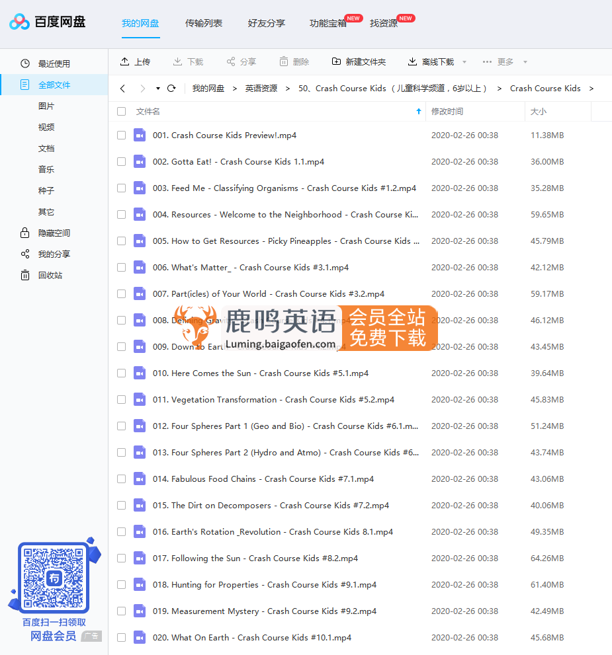The height and width of the screenshot is (655, 612).
Task: Click the 文件名 column header
Action: click(148, 112)
